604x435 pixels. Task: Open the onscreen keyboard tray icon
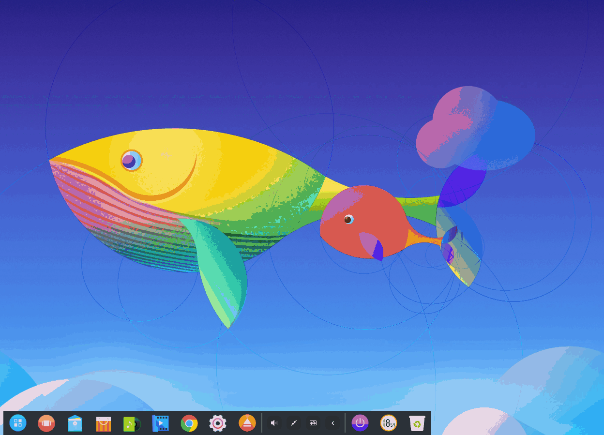coord(313,423)
